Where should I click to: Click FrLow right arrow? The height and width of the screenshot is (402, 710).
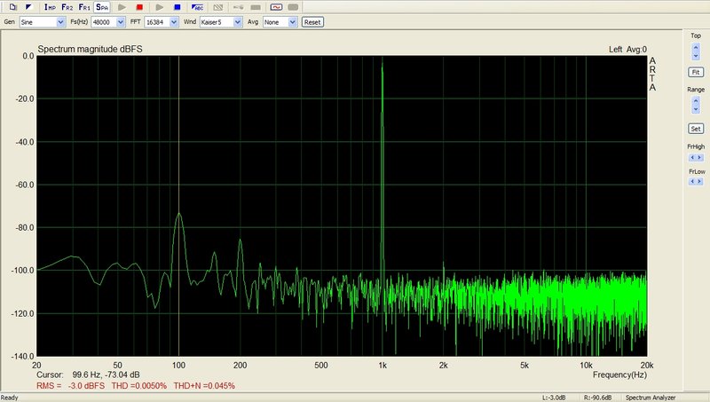pos(700,182)
